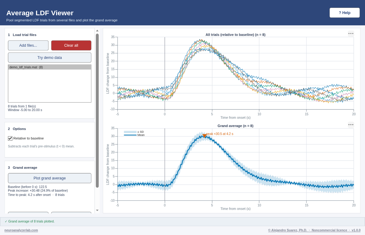Viewport: 365px width, 235px height.
Task: Clear all loaded trial files
Action: tap(71, 45)
